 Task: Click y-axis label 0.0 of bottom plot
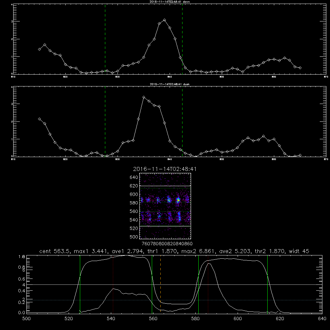[x=22, y=313]
